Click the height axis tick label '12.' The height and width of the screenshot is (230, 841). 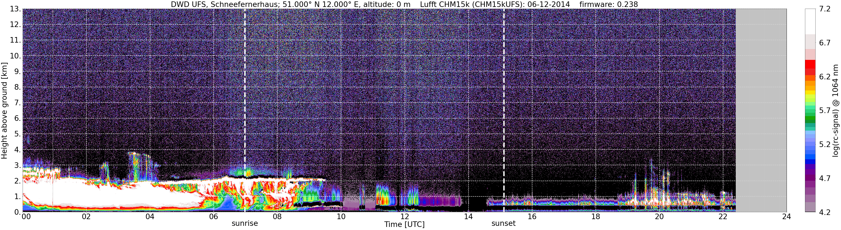coord(15,25)
